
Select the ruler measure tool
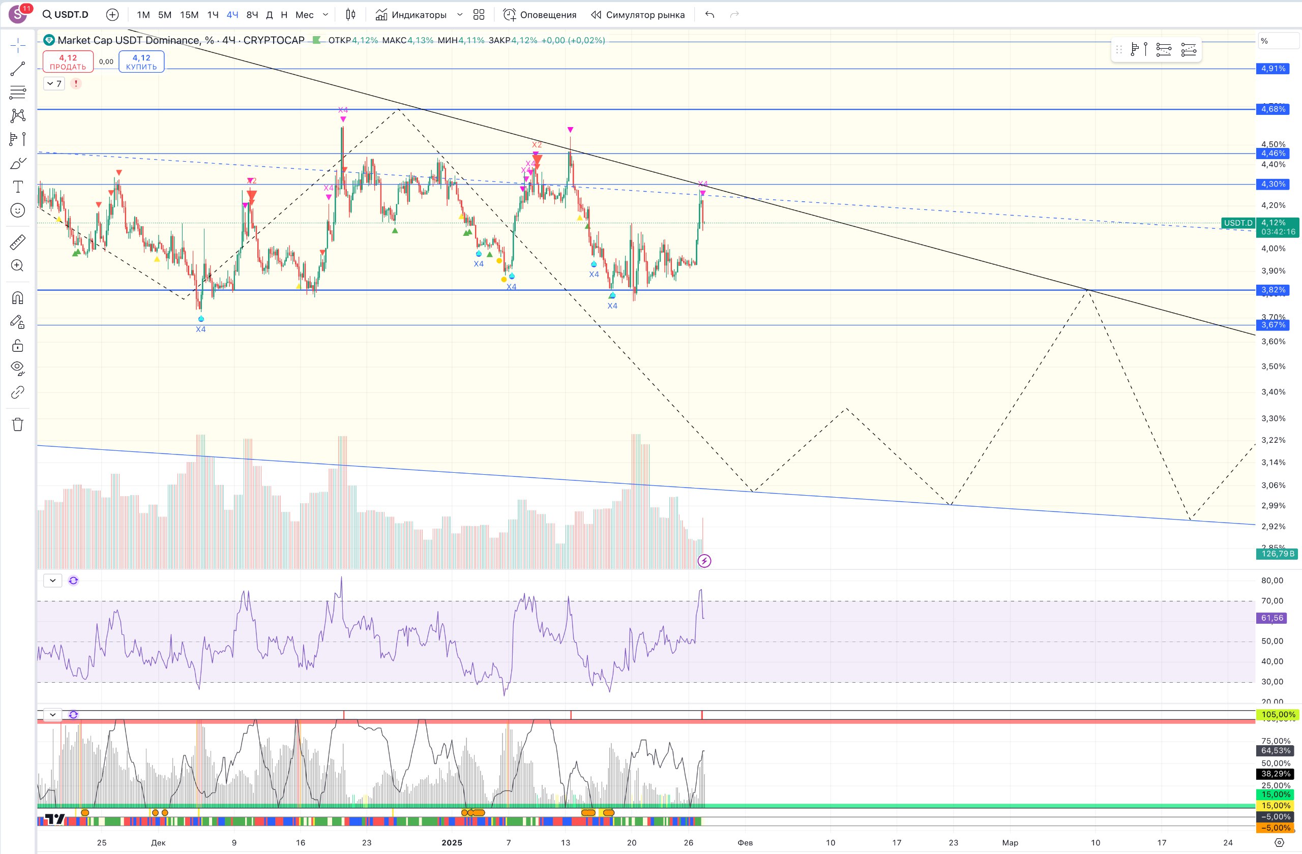pyautogui.click(x=17, y=241)
